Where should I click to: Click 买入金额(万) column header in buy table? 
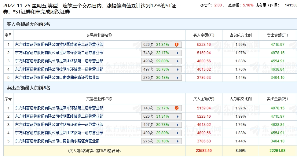tap(204, 35)
